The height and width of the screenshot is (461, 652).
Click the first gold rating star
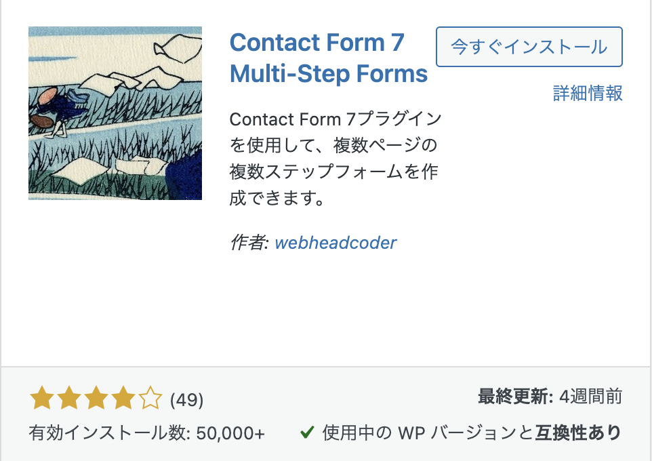pyautogui.click(x=42, y=399)
